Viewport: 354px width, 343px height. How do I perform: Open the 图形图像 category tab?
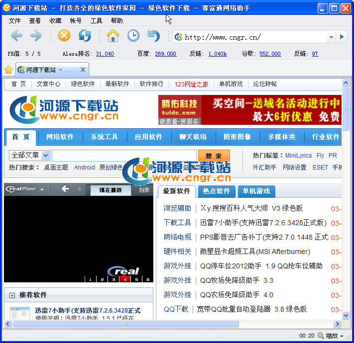tap(237, 137)
